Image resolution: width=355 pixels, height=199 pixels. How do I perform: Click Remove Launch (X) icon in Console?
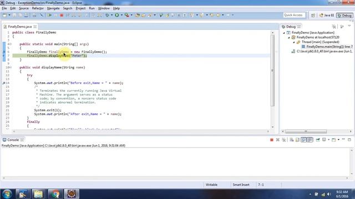point(277,140)
